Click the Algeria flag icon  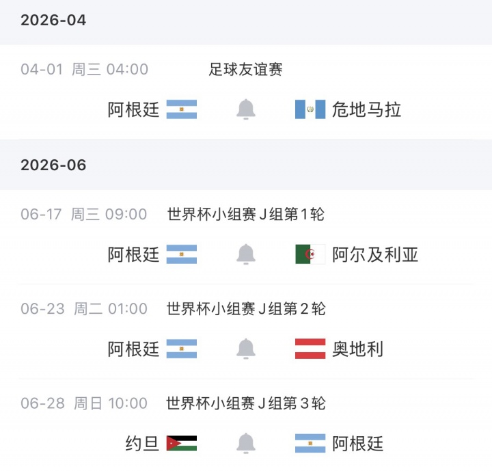(310, 254)
